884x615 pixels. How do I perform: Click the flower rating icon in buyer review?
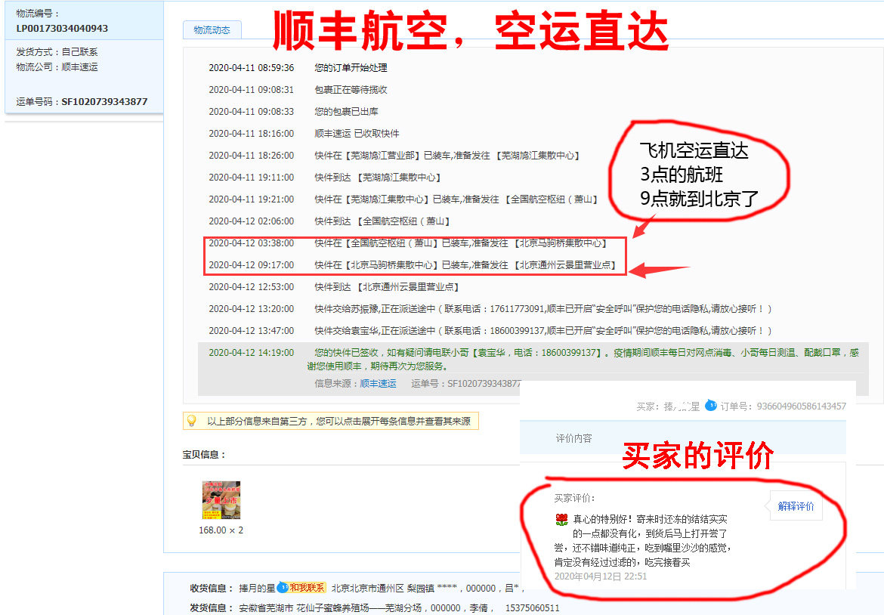point(561,519)
